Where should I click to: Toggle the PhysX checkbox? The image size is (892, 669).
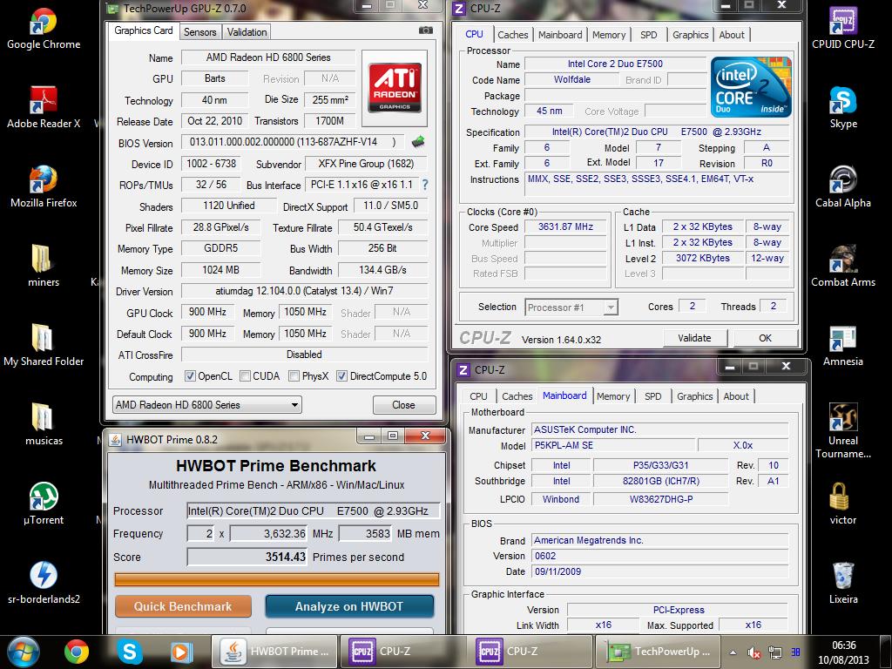tap(294, 376)
